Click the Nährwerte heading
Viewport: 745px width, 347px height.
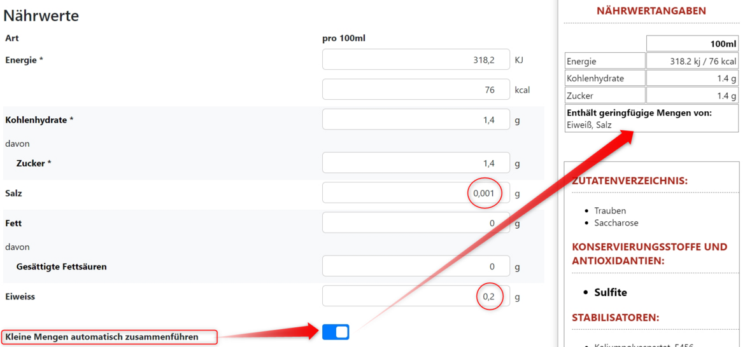point(41,16)
